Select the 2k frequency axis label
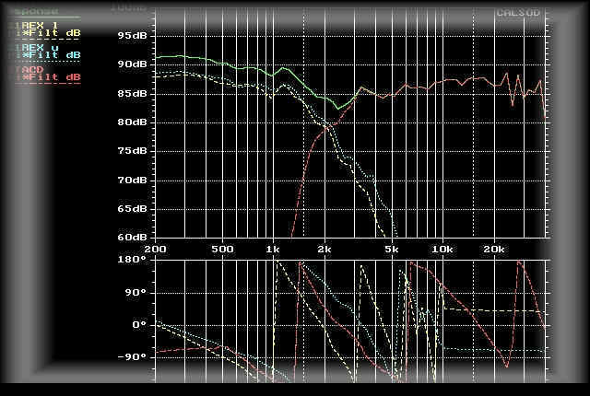Viewport: 590px width, 396px height. click(x=324, y=250)
